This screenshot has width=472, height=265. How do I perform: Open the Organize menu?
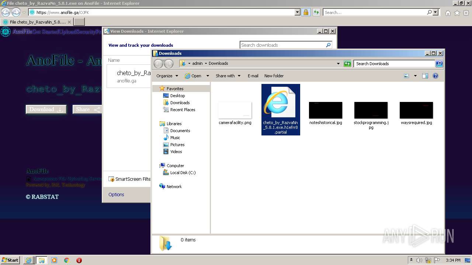coord(167,76)
